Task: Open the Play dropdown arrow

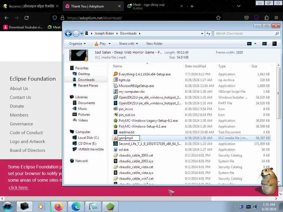Action: 109,44
